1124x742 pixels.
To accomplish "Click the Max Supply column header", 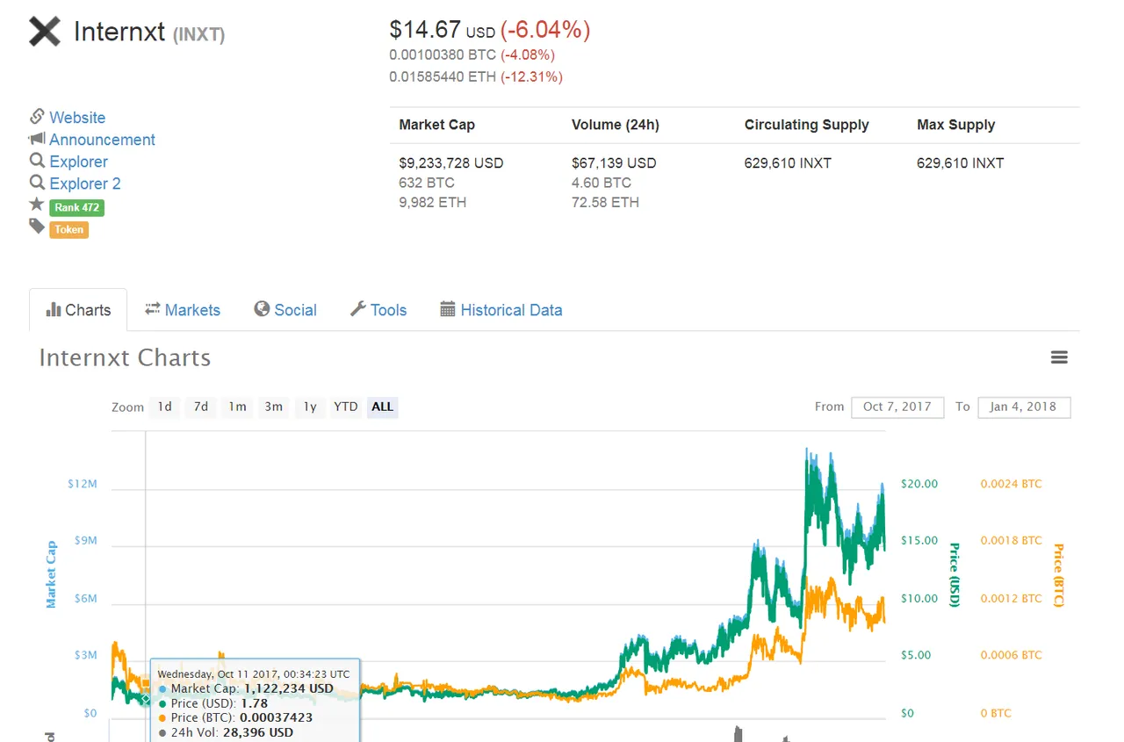I will click(x=955, y=125).
